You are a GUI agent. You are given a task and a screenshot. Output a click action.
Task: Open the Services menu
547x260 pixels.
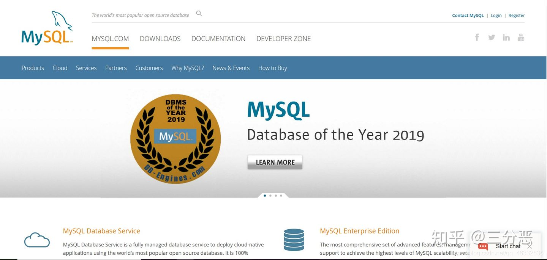tap(86, 68)
